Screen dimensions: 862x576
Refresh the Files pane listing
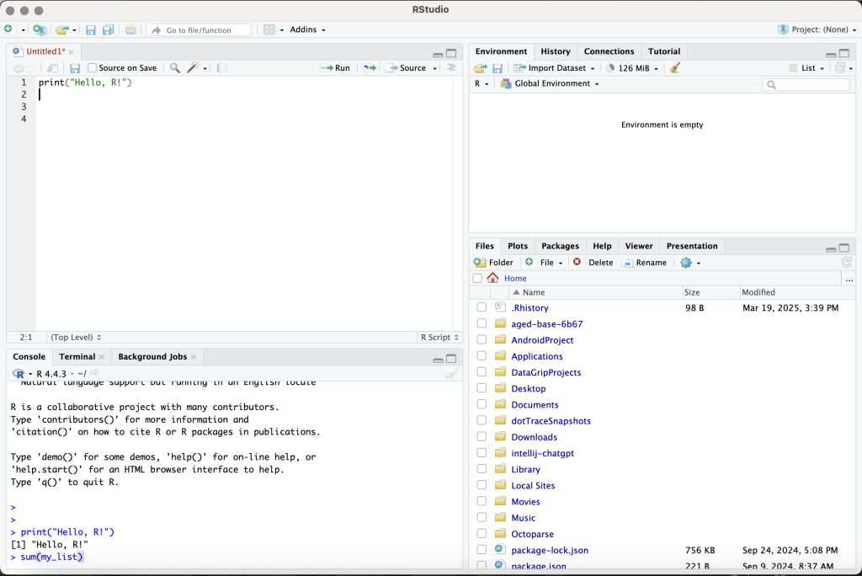(846, 263)
